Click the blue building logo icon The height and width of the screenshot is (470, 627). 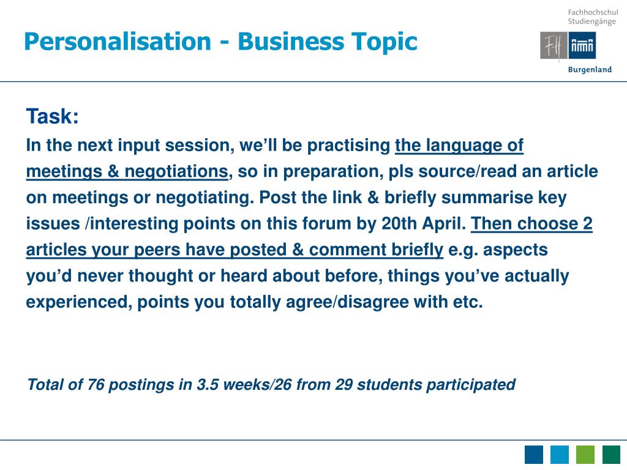(x=582, y=45)
